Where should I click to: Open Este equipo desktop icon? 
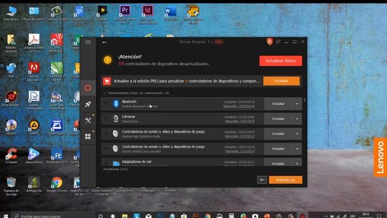coord(11,13)
